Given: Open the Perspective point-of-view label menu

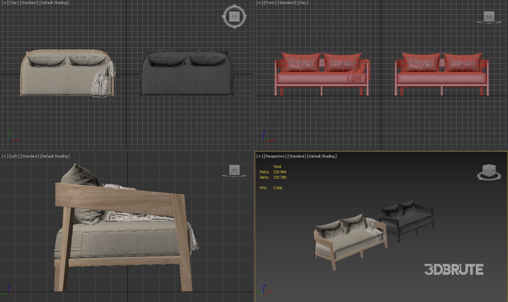Looking at the screenshot, I should point(274,156).
